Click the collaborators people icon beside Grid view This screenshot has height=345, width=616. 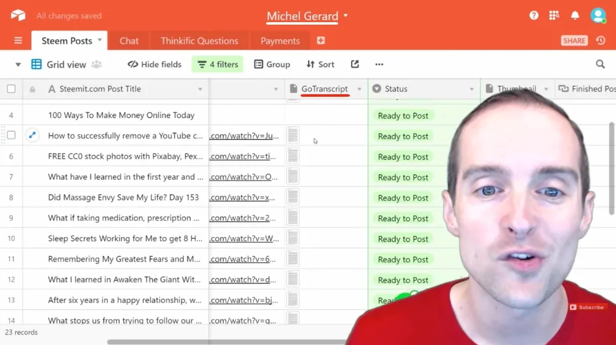[x=97, y=64]
